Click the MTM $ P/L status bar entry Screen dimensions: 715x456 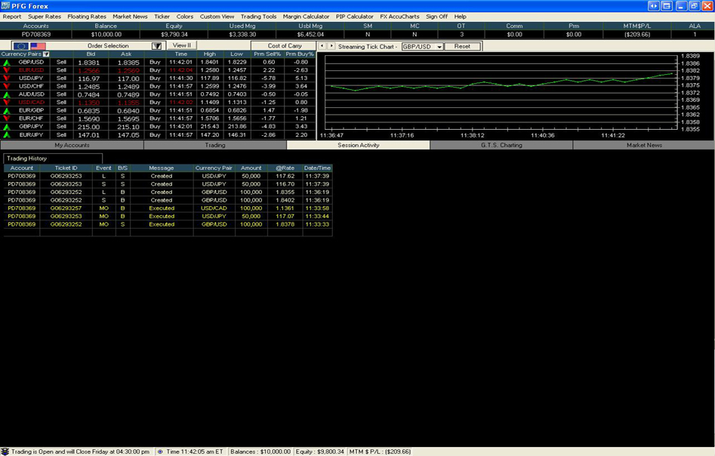pos(380,452)
